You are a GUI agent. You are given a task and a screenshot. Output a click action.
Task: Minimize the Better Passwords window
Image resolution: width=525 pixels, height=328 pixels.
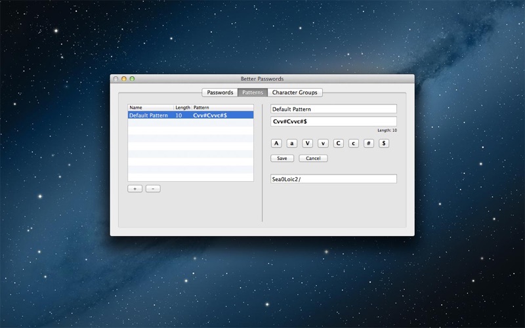124,79
